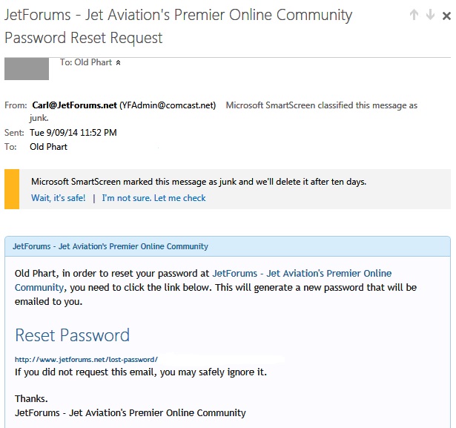The width and height of the screenshot is (456, 428).
Task: Close the email with X icon
Action: point(446,16)
